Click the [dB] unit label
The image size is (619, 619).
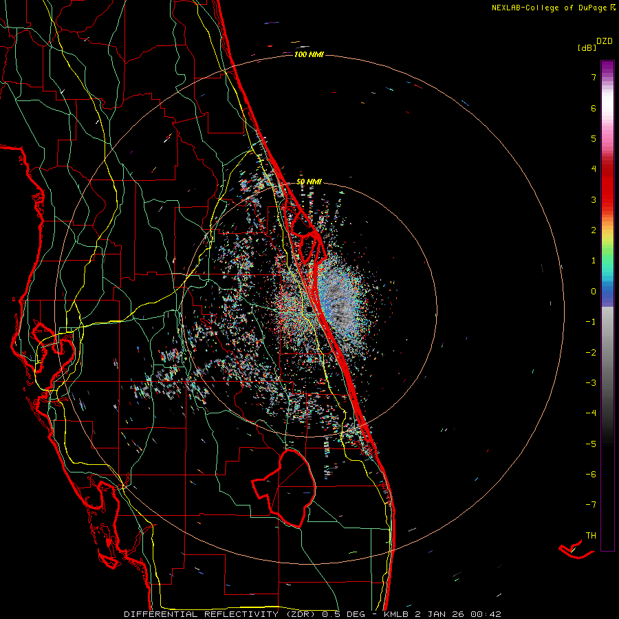[x=587, y=48]
